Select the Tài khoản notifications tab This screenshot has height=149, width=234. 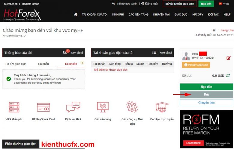point(71,64)
